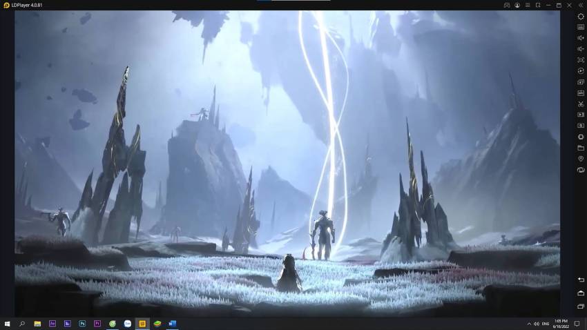
Task: Open File Explorer from taskbar
Action: 37,324
